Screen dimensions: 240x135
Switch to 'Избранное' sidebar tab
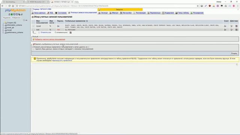pyautogui.click(x=16, y=18)
